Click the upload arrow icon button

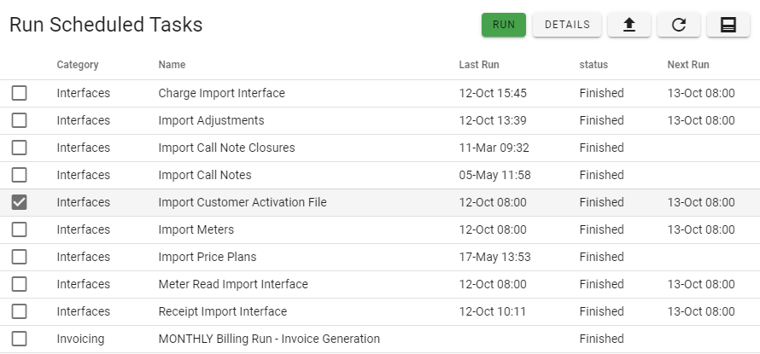(x=629, y=25)
